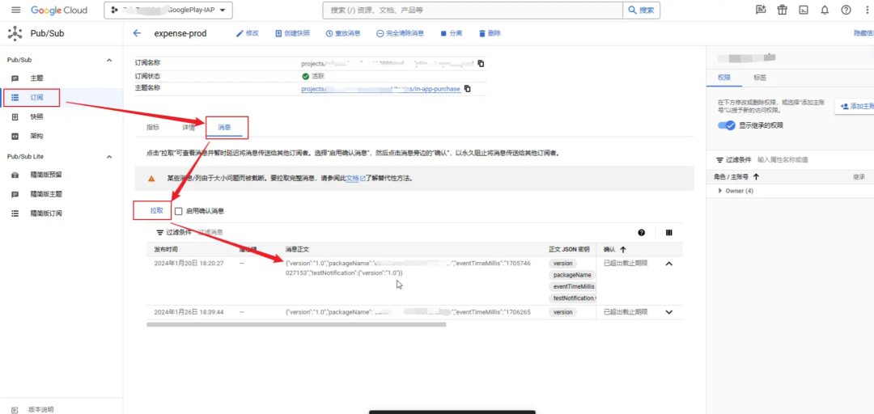This screenshot has height=414, width=874.
Task: Click the 发布时间 column header
Action: click(166, 249)
